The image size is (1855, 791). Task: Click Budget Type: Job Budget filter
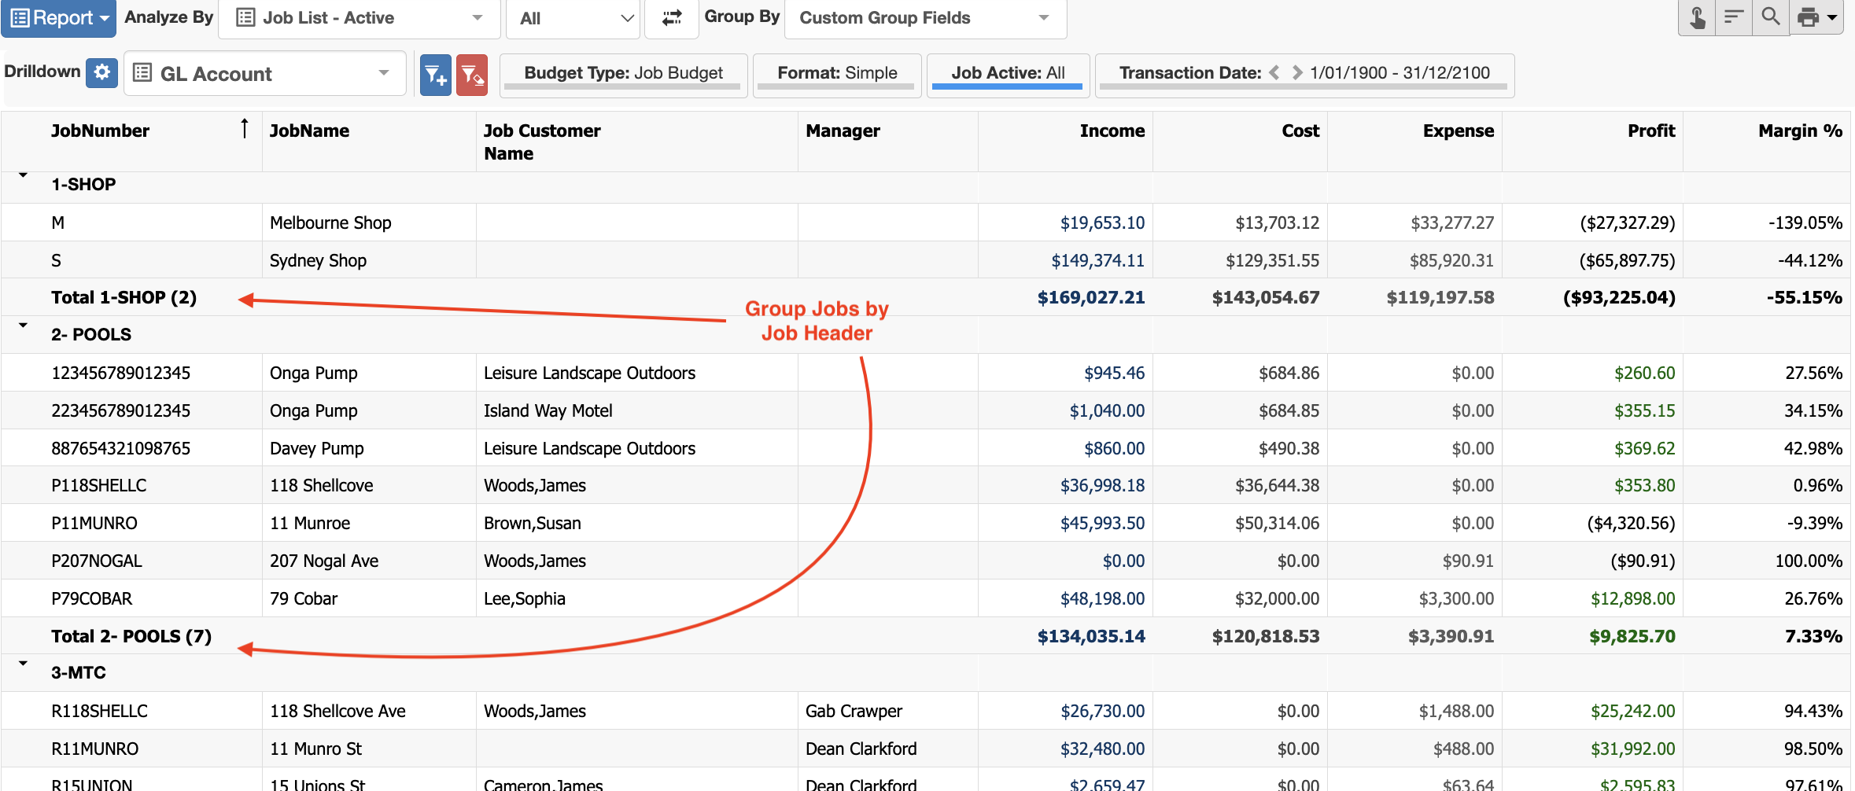pyautogui.click(x=623, y=74)
